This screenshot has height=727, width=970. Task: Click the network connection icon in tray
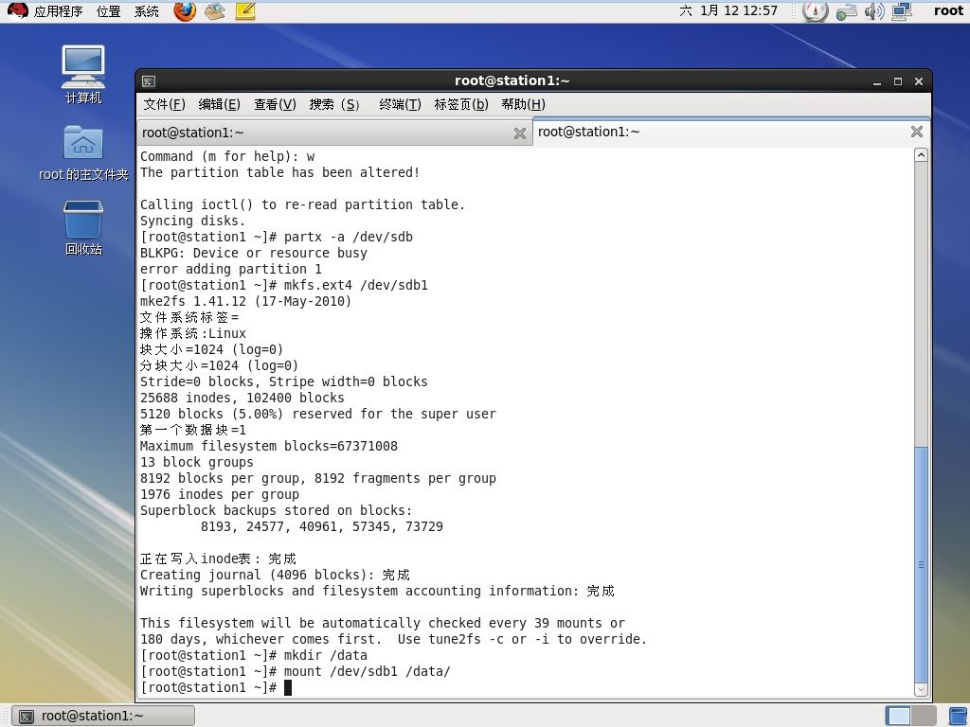(902, 11)
